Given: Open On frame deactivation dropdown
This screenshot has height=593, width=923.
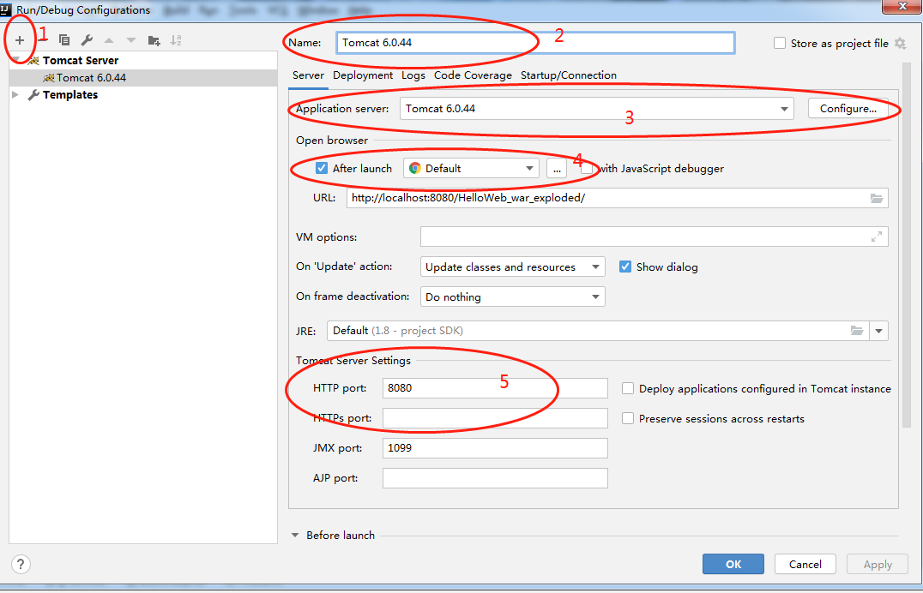Looking at the screenshot, I should coord(512,296).
